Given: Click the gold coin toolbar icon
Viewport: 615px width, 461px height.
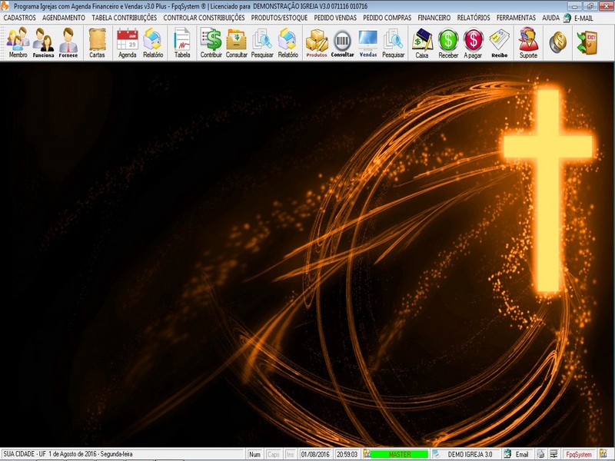Looking at the screenshot, I should click(558, 42).
